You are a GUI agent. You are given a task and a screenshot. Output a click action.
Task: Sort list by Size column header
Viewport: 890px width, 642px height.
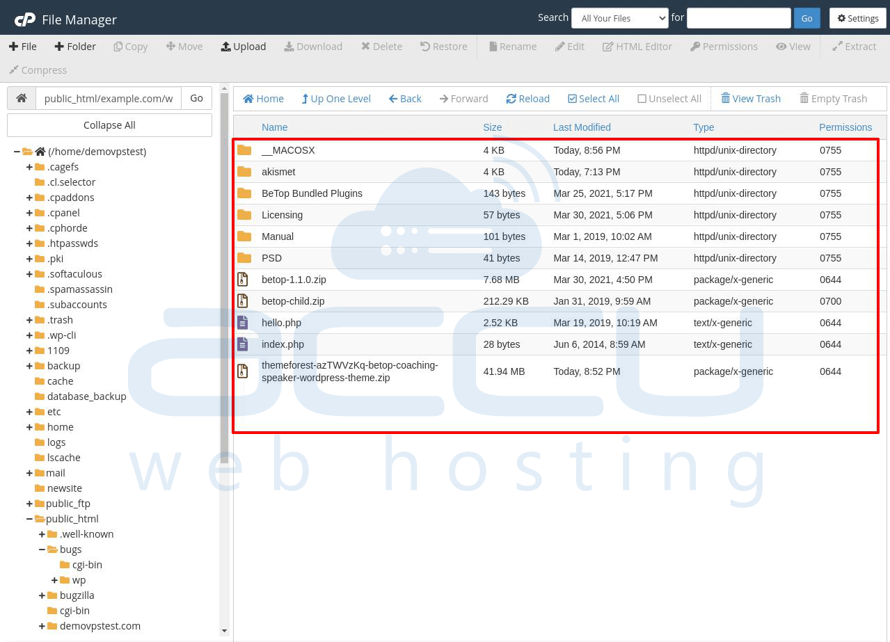point(493,127)
